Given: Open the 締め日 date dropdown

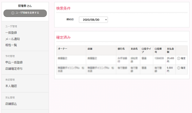Looking at the screenshot, I should coord(93,20).
